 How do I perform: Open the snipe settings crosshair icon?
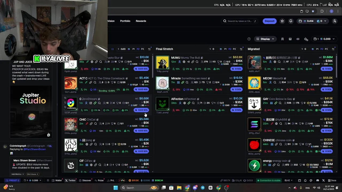(x=306, y=39)
